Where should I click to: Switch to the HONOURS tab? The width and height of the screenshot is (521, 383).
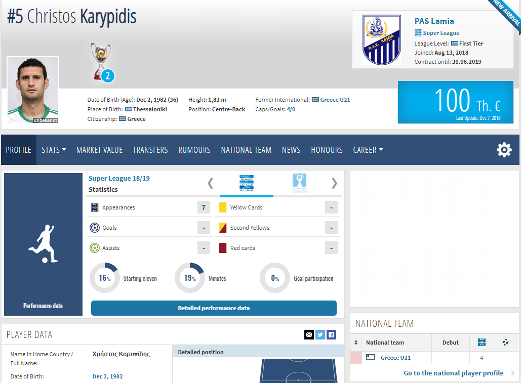327,150
